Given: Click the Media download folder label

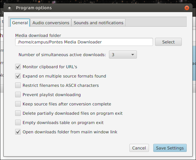Looking at the screenshot, I should click(x=38, y=35).
